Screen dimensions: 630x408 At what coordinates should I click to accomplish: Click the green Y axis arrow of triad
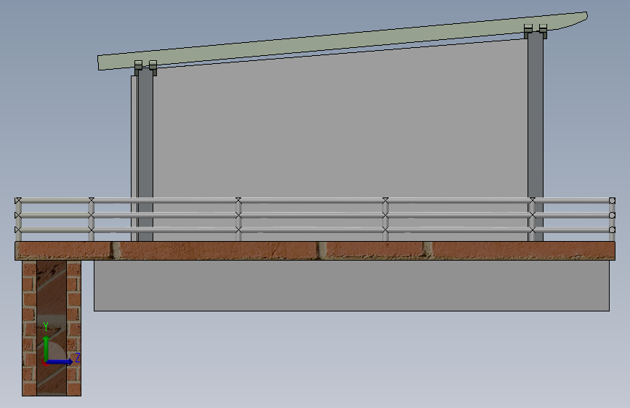point(47,348)
